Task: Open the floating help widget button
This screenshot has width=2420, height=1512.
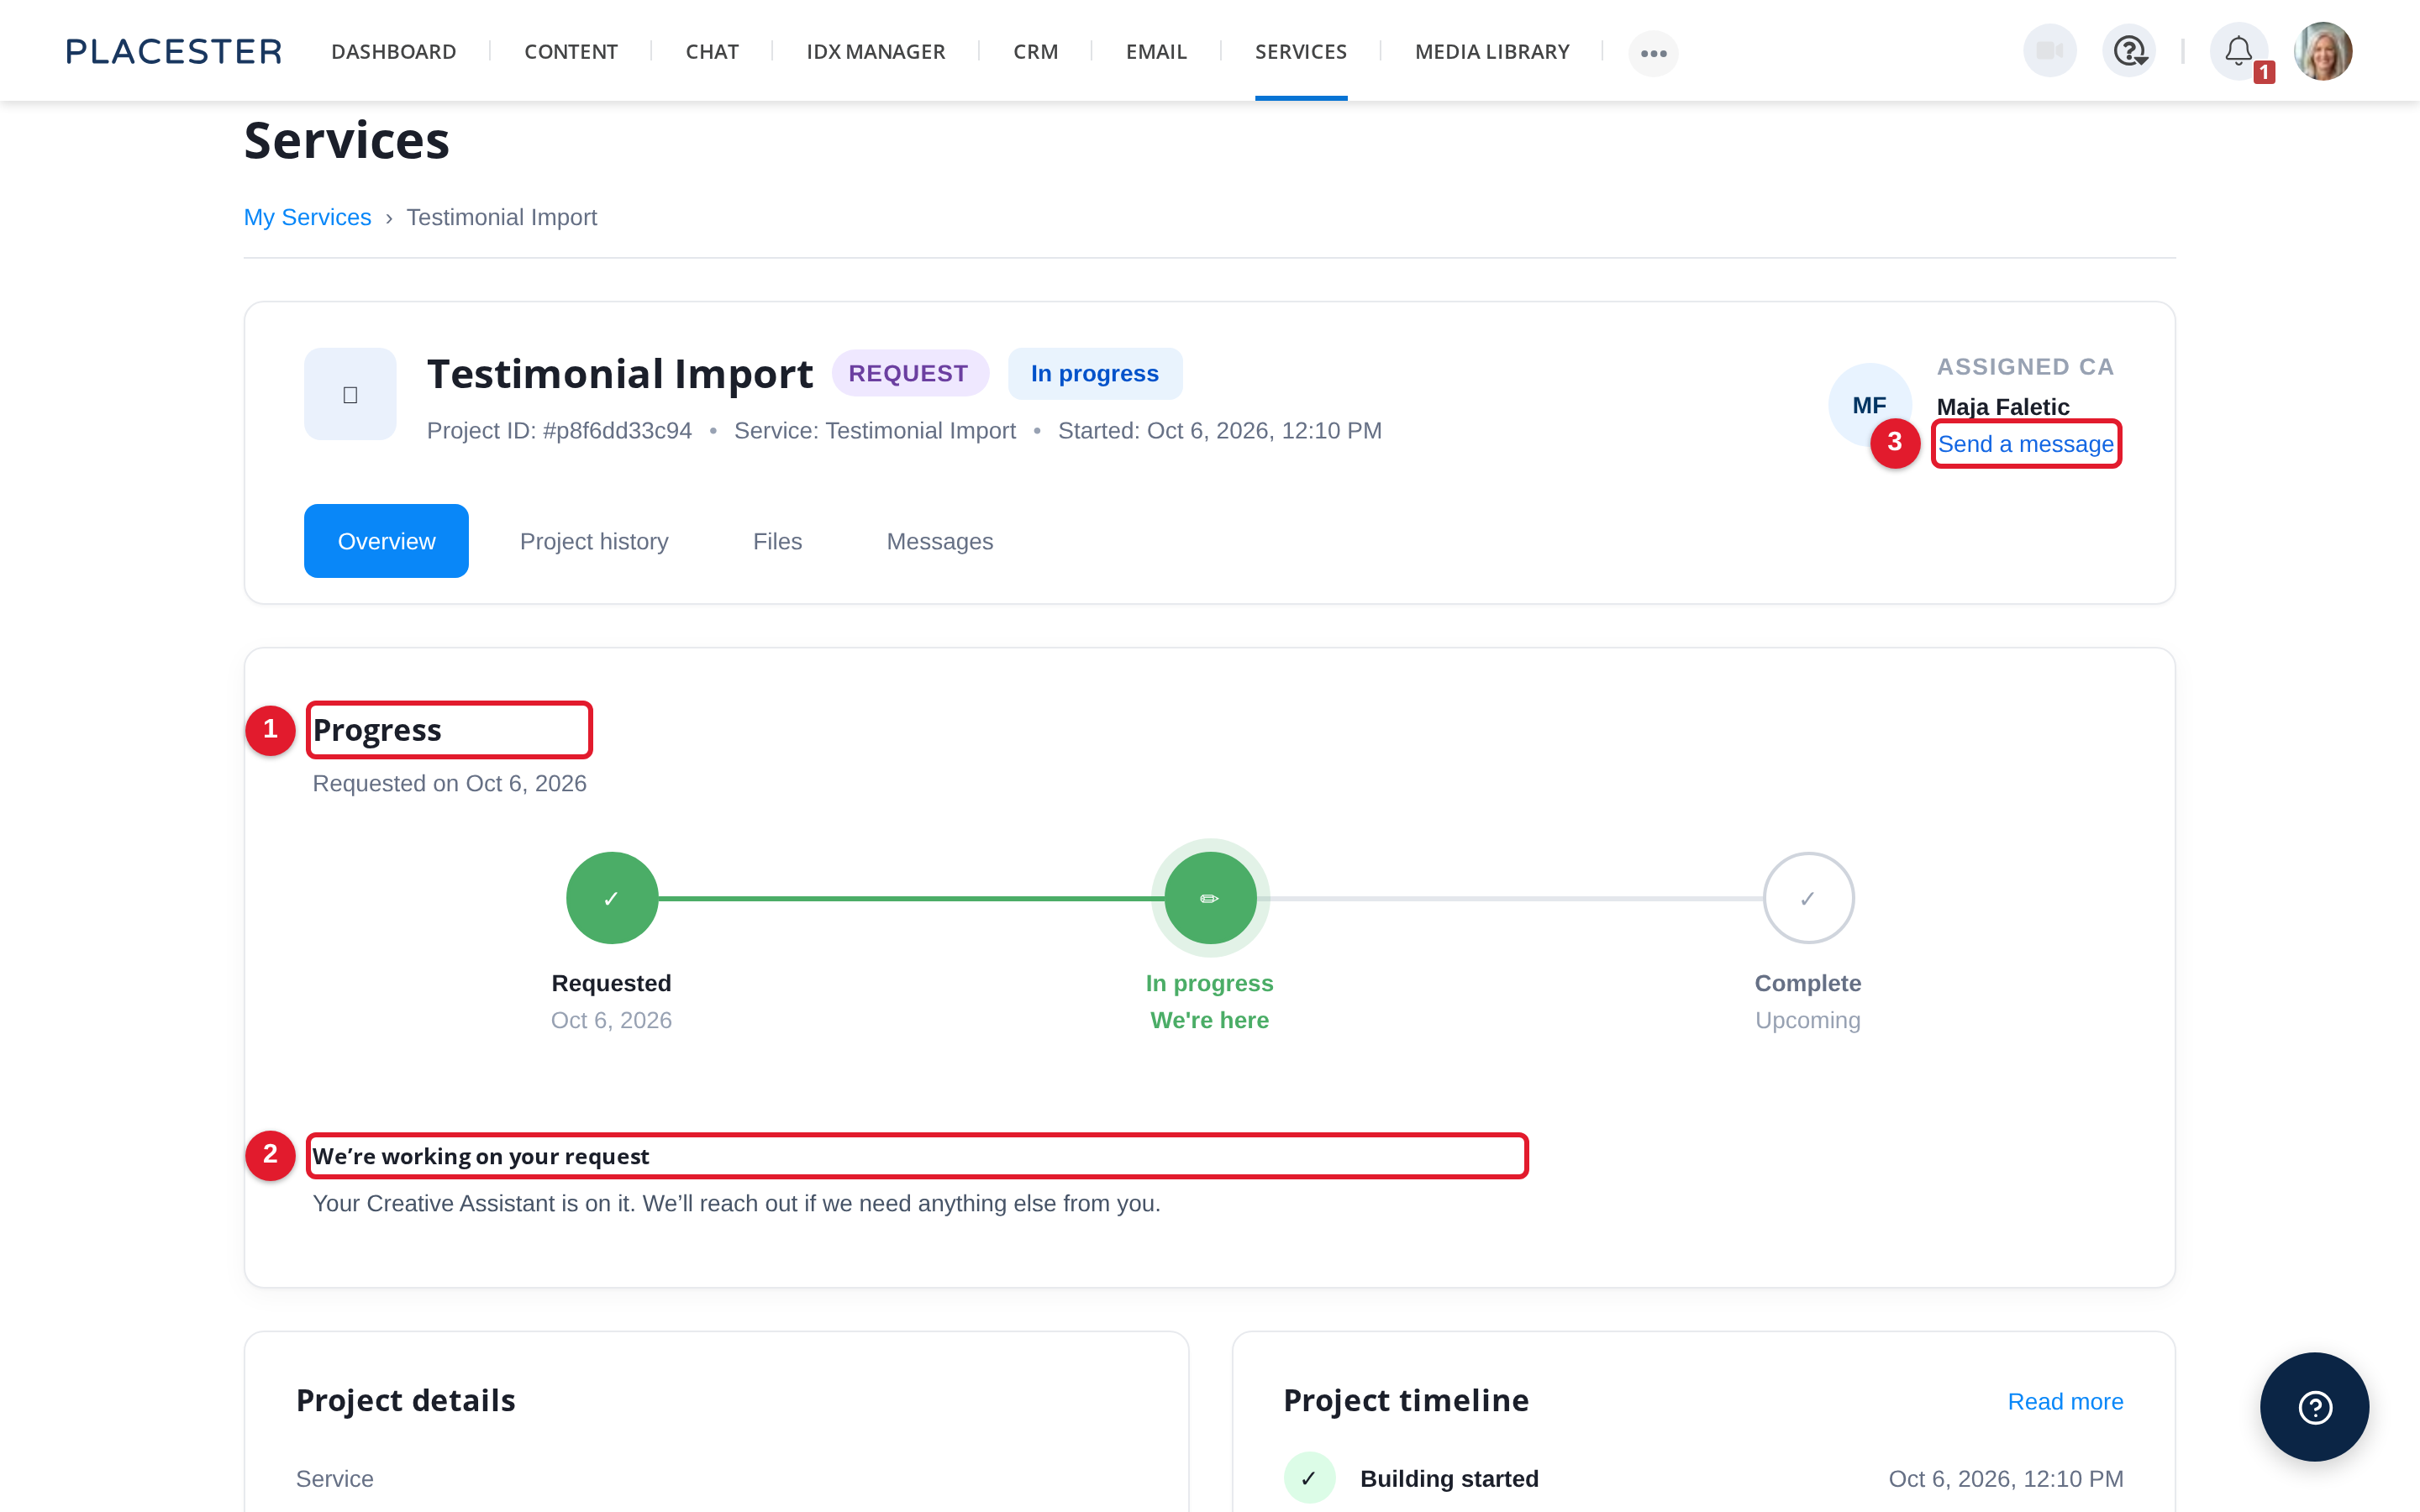Action: (x=2314, y=1407)
